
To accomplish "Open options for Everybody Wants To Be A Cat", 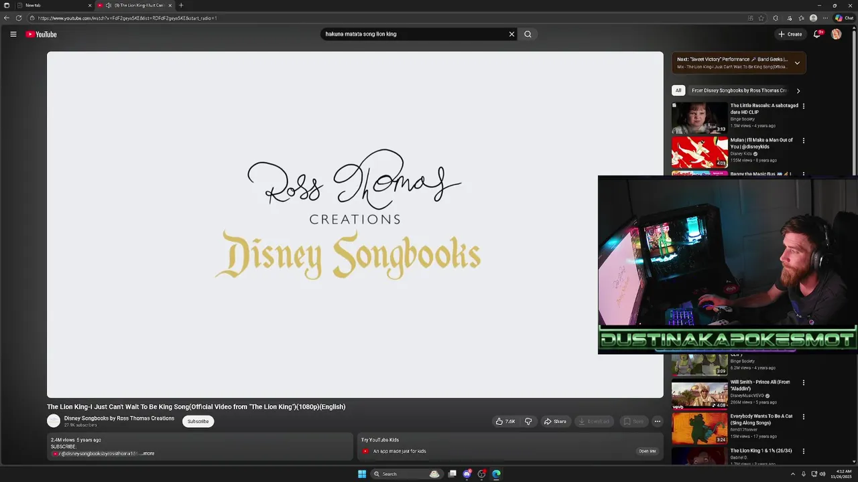I will [x=804, y=416].
